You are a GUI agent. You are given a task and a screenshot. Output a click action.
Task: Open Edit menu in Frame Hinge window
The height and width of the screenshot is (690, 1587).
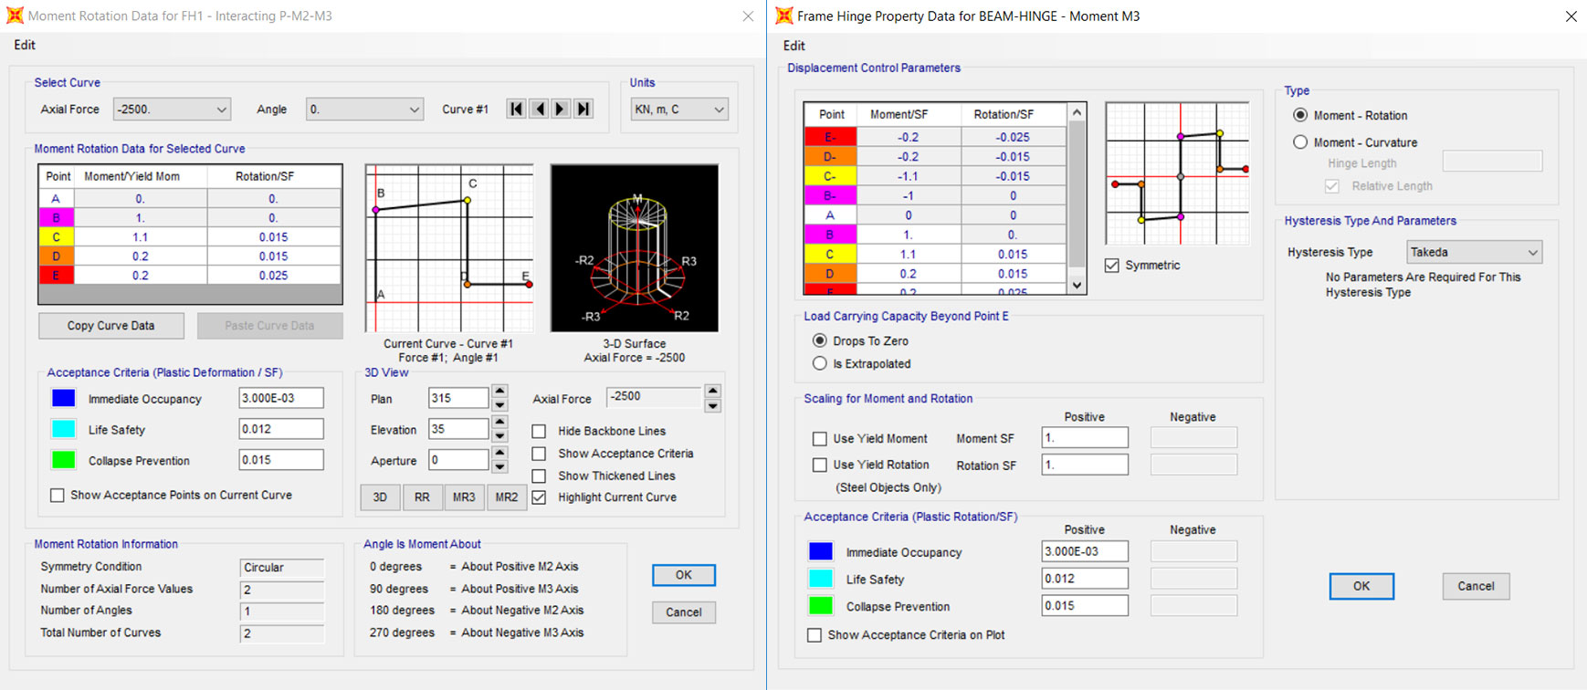click(x=794, y=46)
